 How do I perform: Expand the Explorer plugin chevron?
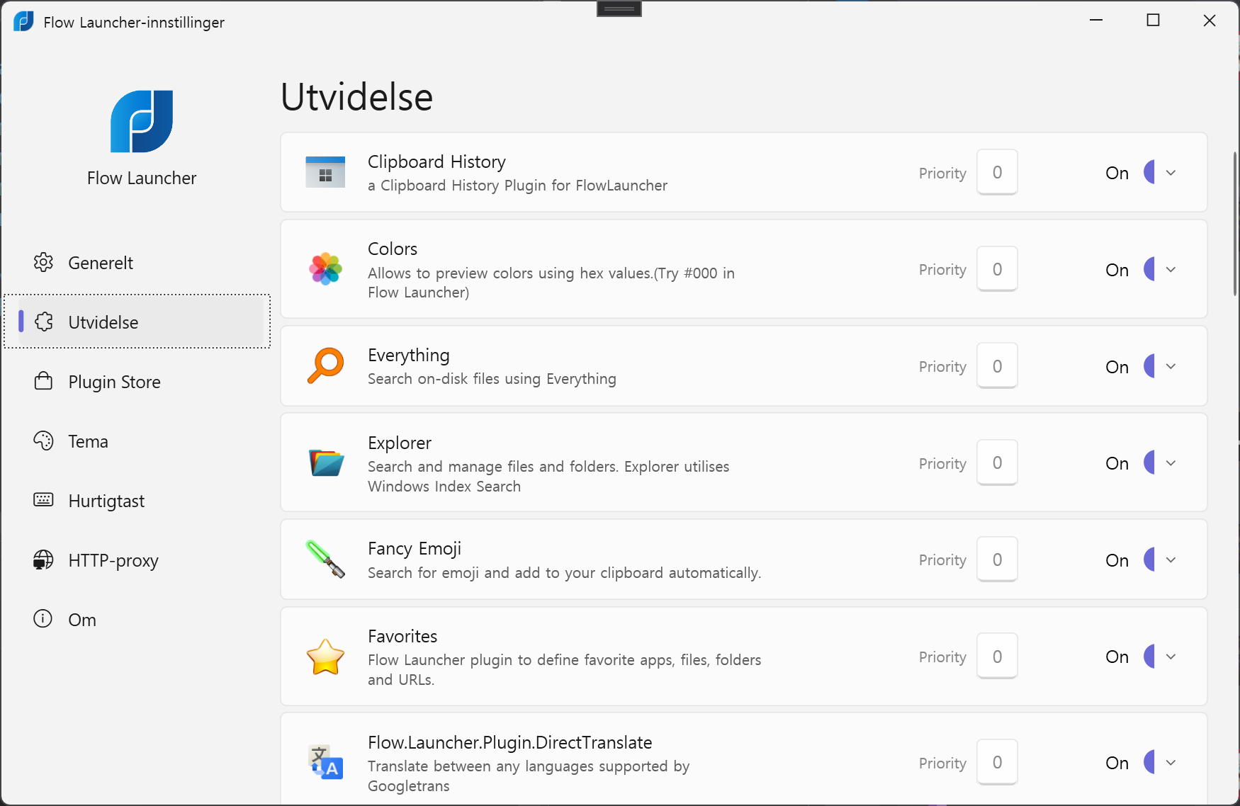tap(1171, 463)
